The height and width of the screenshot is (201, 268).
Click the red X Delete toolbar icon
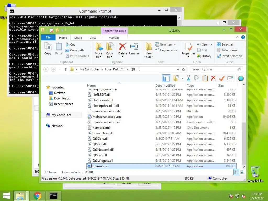tap(213, 78)
